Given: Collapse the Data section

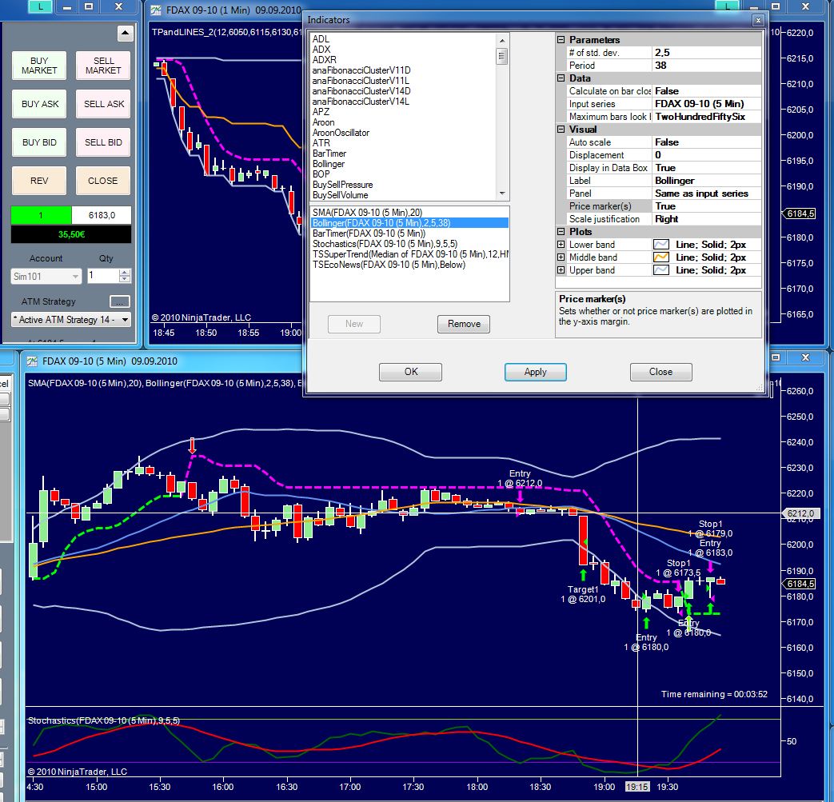Looking at the screenshot, I should click(x=561, y=78).
